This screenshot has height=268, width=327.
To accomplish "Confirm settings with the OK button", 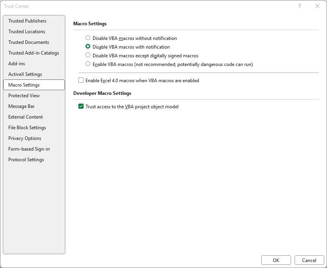I will point(276,260).
